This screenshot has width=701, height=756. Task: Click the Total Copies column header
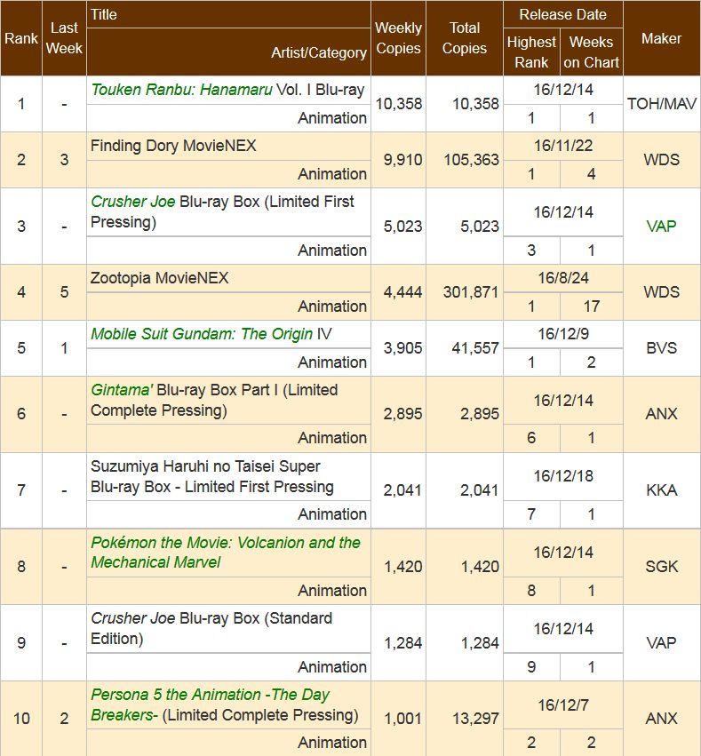coord(464,38)
